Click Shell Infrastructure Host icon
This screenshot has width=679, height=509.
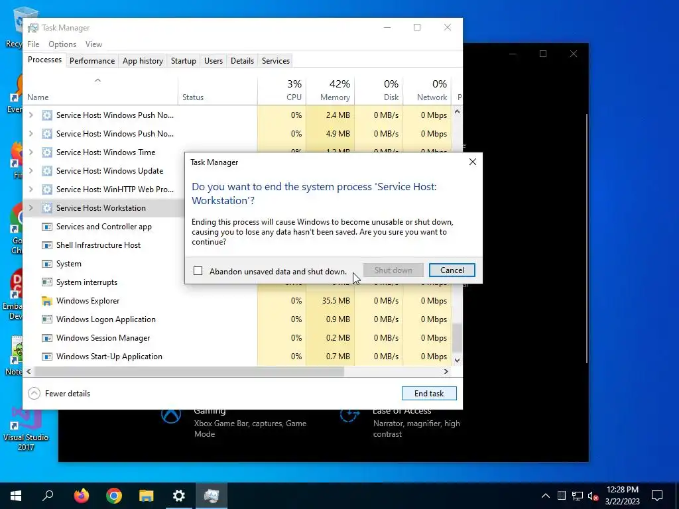(x=47, y=245)
